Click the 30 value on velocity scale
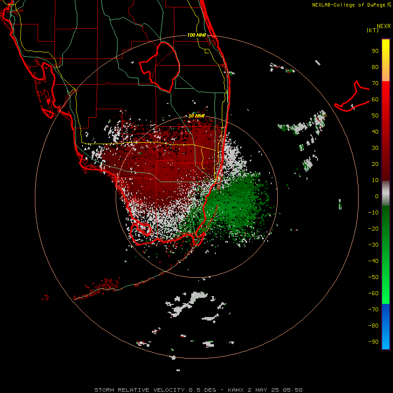The height and width of the screenshot is (393, 393). pos(375,148)
